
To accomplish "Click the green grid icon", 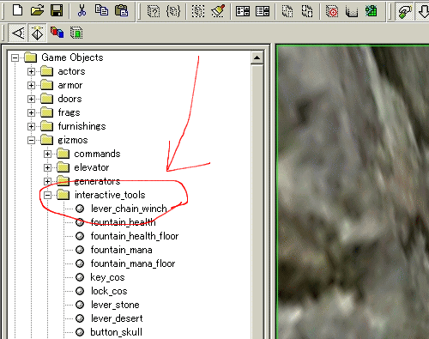I will 372,11.
